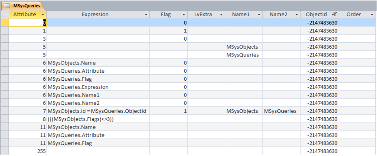Open the LvExtra column dropdown arrow

(221, 15)
